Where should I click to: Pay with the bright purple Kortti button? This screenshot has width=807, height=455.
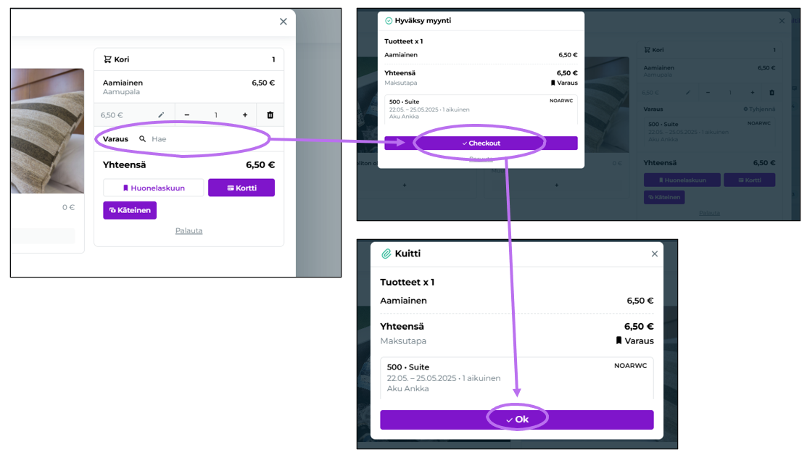click(x=241, y=188)
